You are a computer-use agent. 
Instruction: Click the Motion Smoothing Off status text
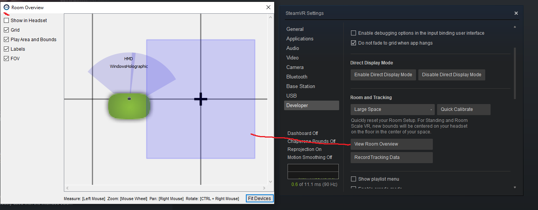(310, 157)
